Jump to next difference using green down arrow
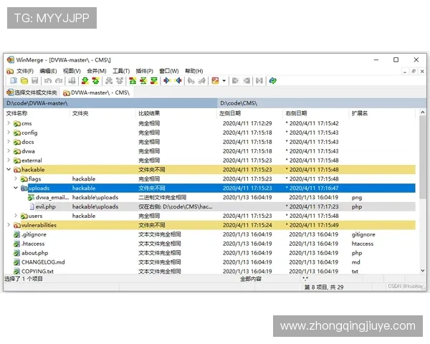The image size is (430, 344). pos(85,81)
